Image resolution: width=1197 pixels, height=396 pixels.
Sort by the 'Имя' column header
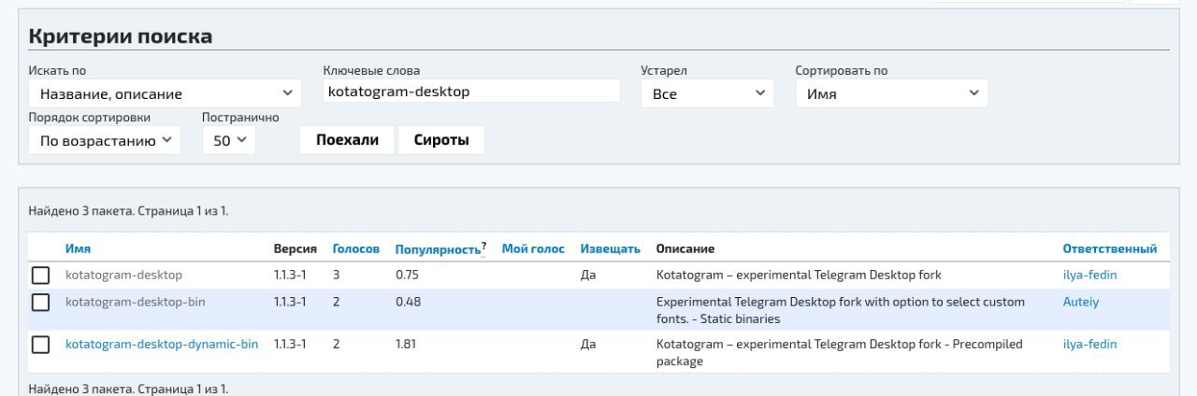pos(78,248)
